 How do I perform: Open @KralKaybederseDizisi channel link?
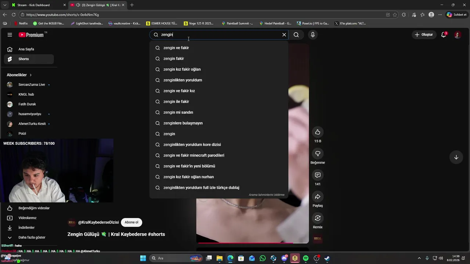[98, 222]
